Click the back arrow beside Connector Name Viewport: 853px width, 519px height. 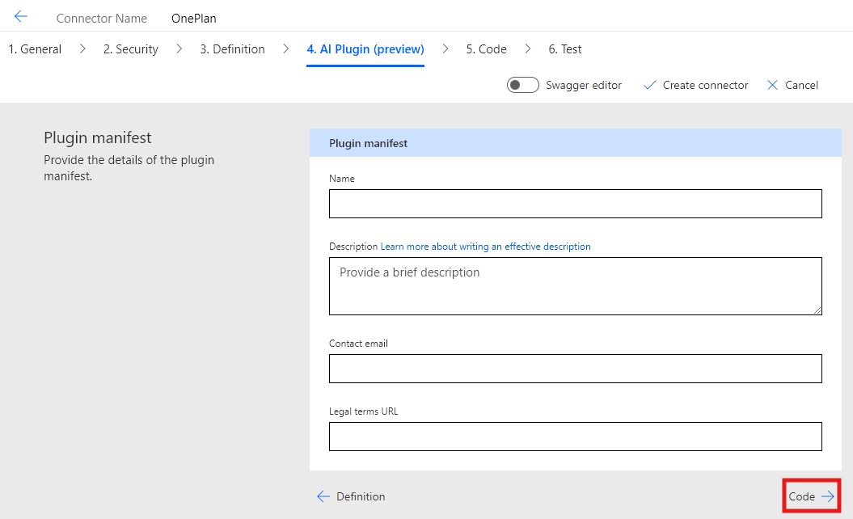[21, 17]
